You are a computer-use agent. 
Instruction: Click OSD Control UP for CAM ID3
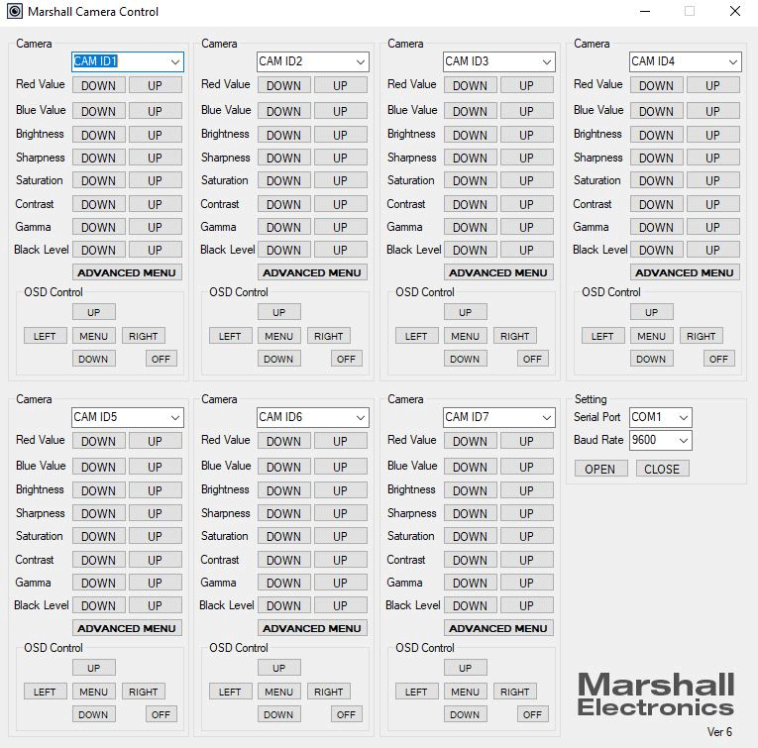pyautogui.click(x=465, y=312)
